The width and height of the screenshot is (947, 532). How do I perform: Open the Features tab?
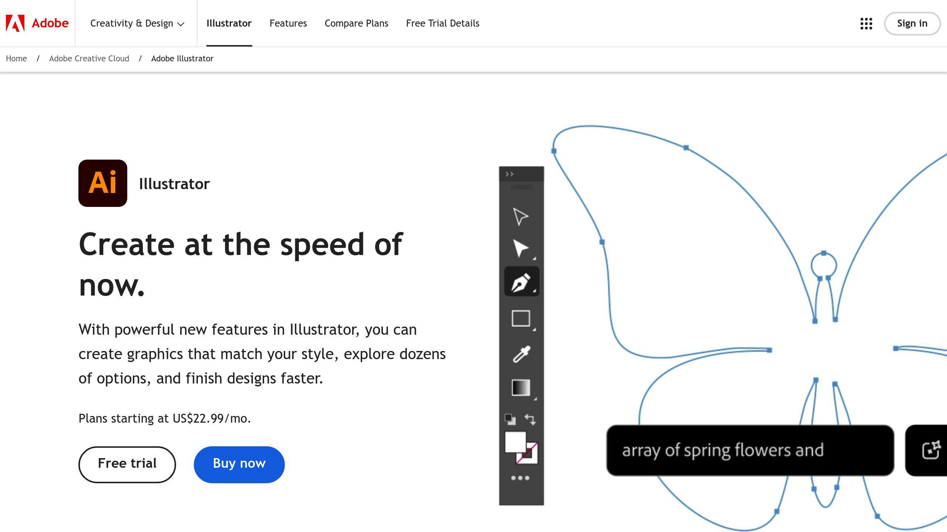pyautogui.click(x=288, y=23)
